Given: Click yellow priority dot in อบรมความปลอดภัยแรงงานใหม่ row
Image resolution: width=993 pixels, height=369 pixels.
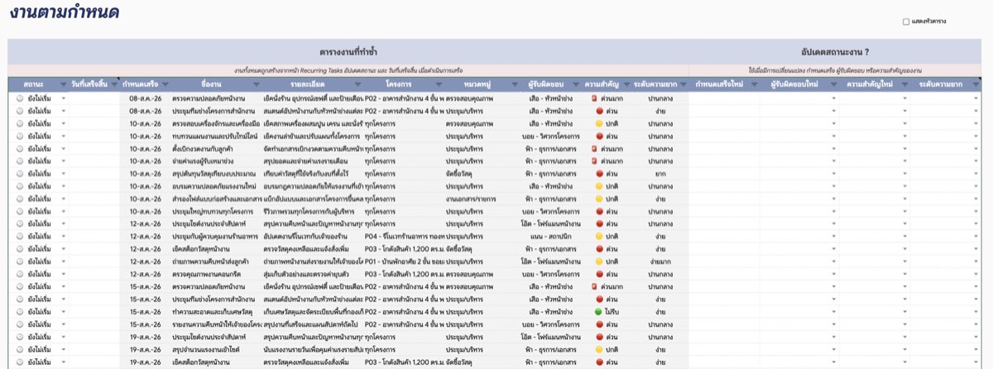Looking at the screenshot, I should 599,186.
